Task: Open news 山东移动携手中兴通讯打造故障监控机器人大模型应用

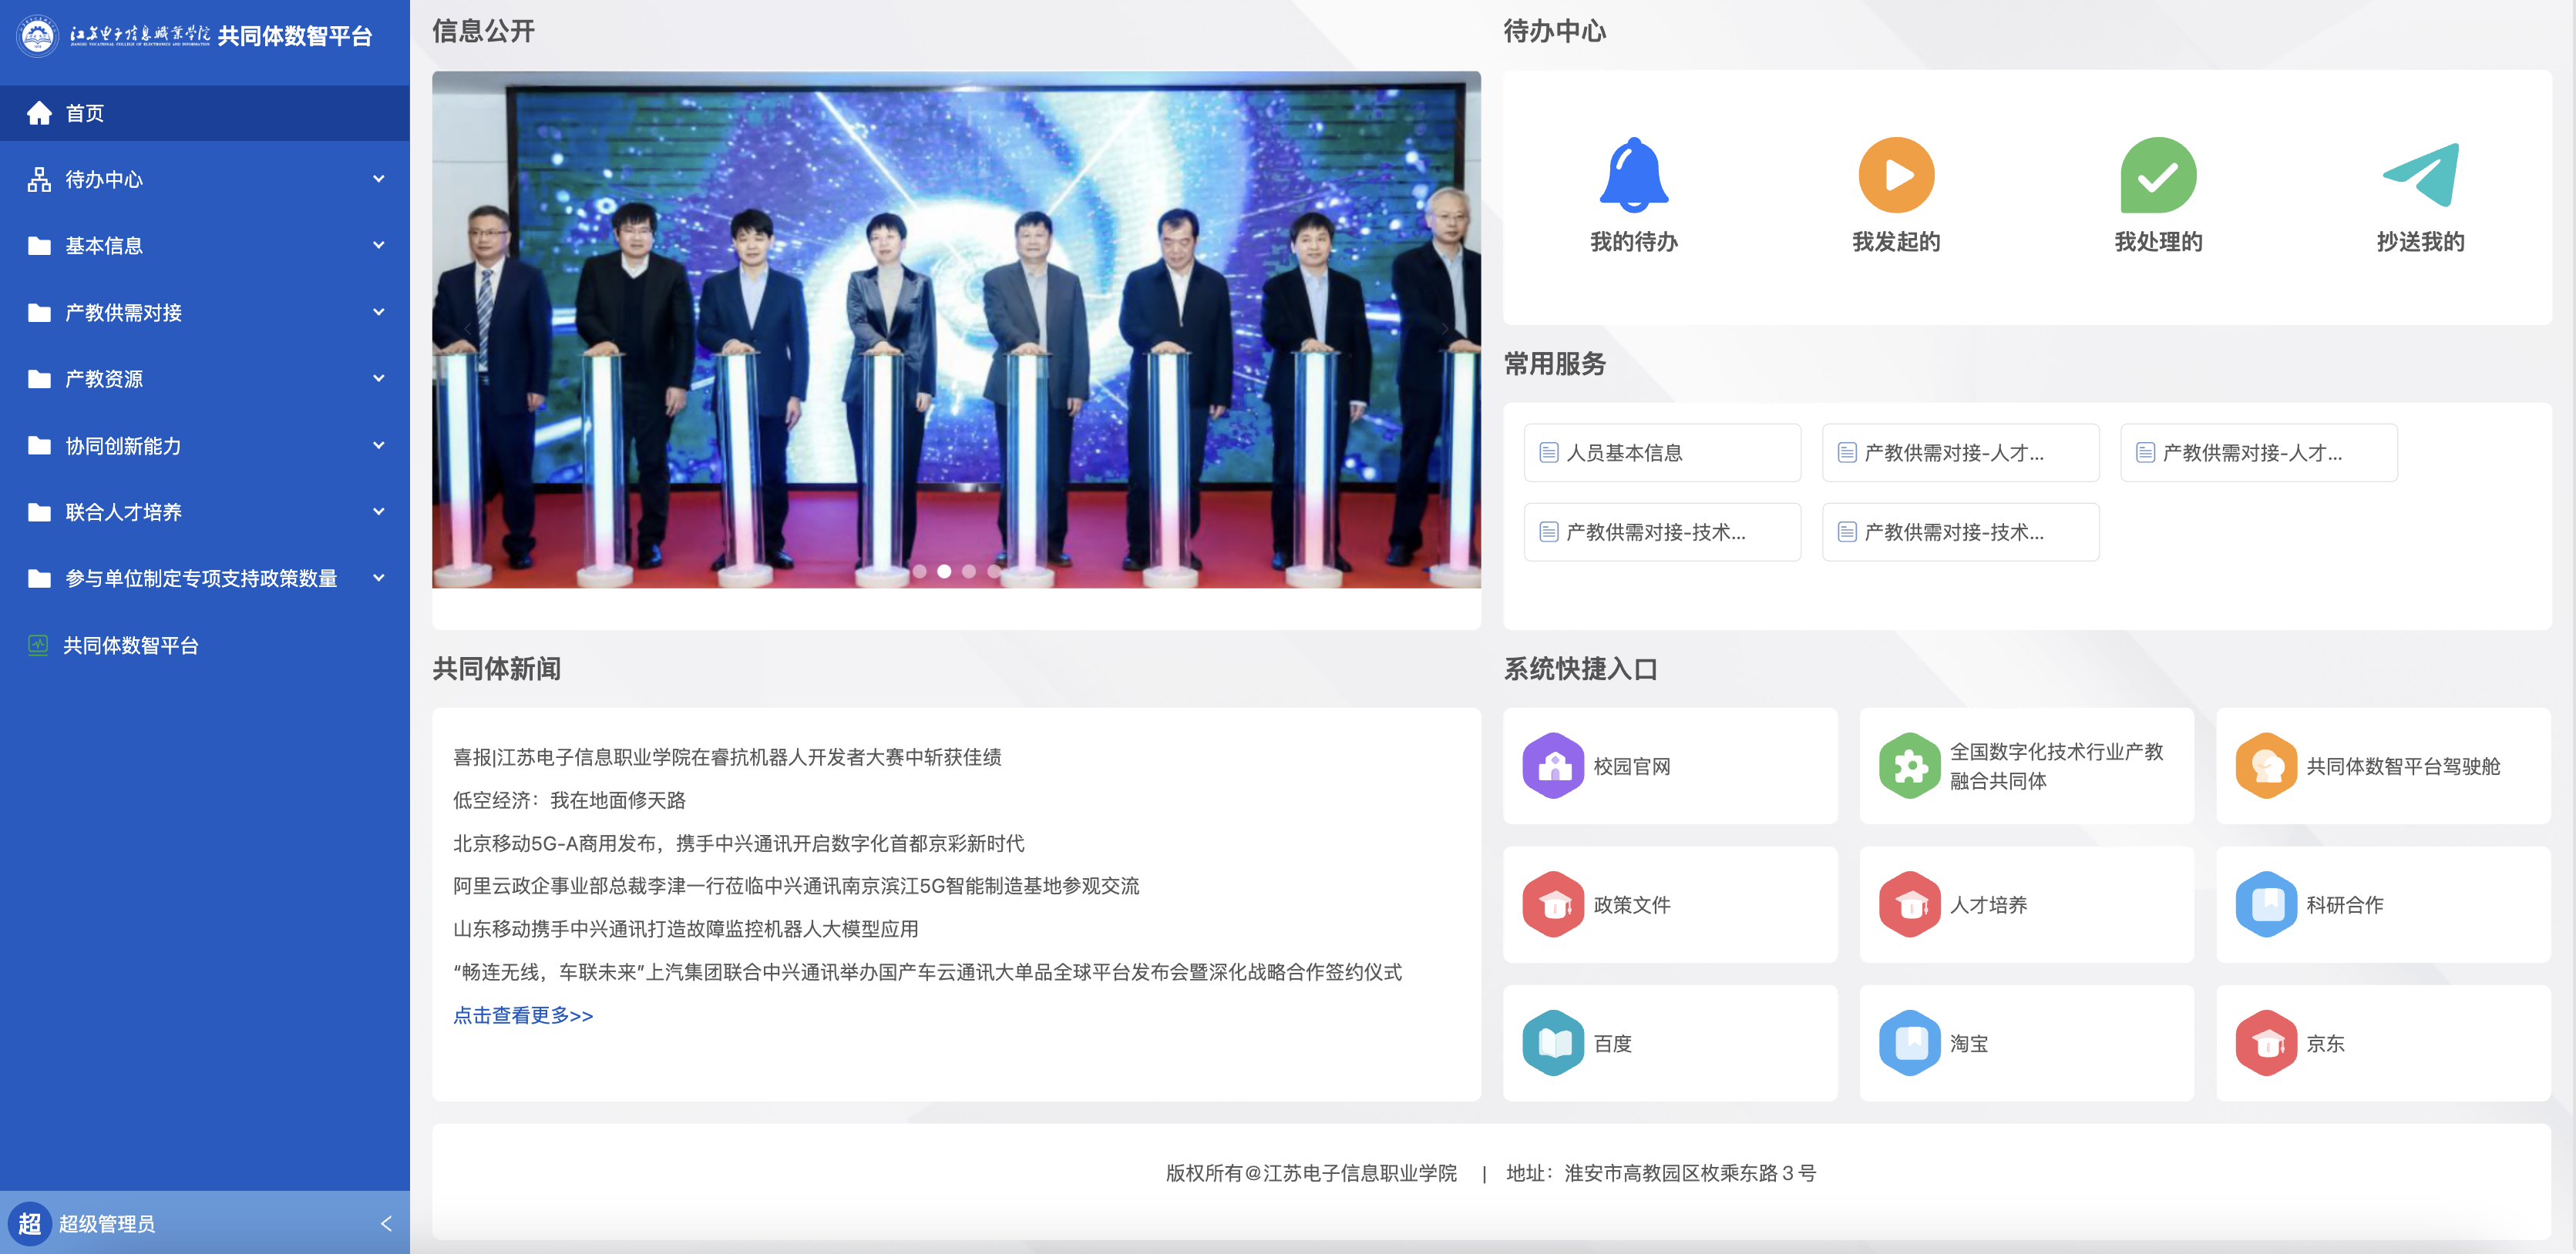Action: (685, 928)
